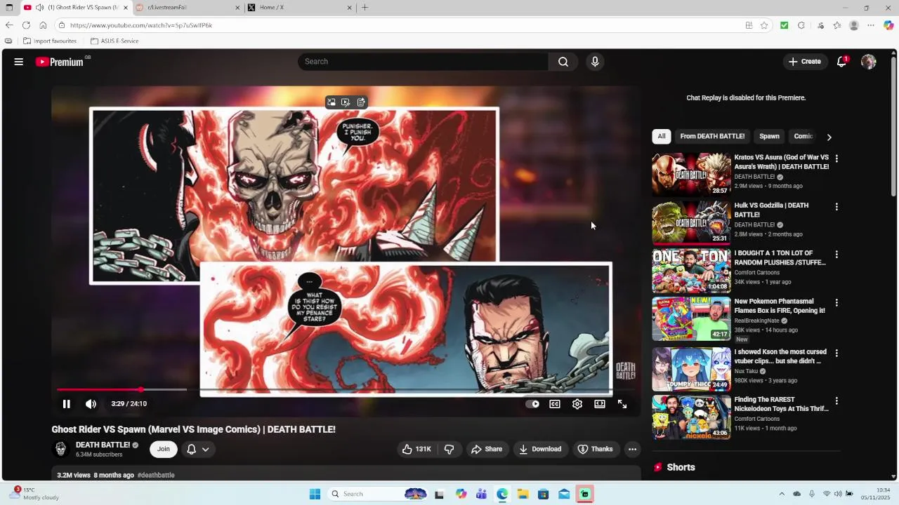This screenshot has width=899, height=505.
Task: Open Microsoft Store from taskbar
Action: (x=544, y=494)
